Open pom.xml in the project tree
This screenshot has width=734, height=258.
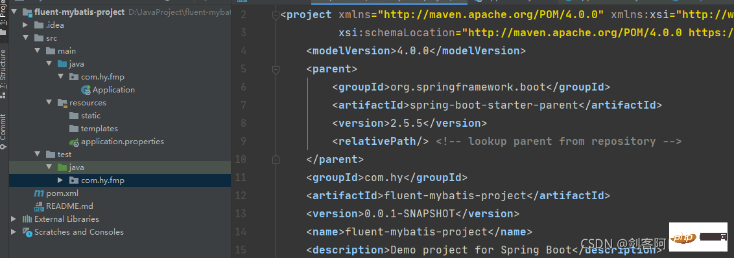pos(62,193)
